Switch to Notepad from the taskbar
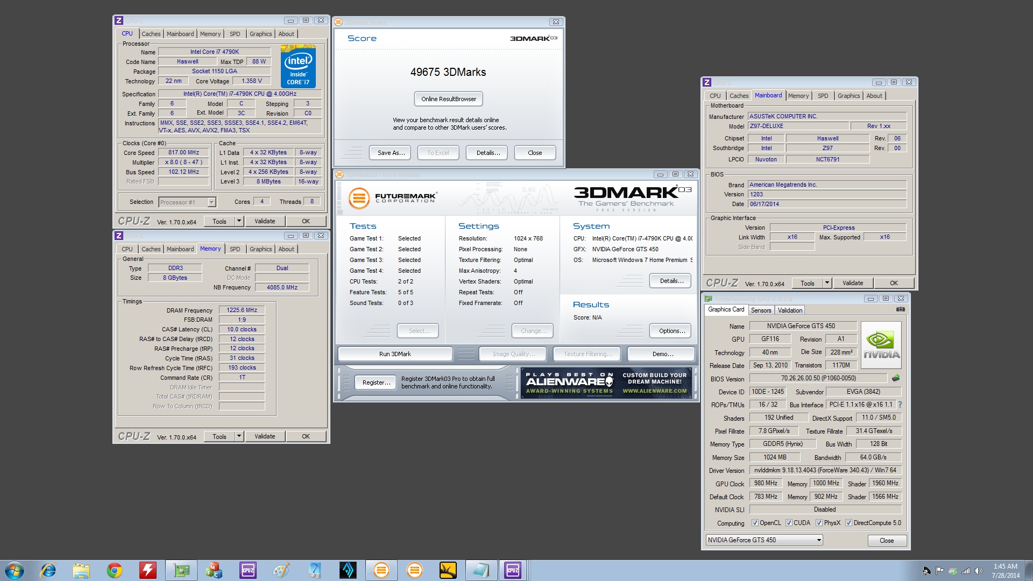This screenshot has height=581, width=1033. click(481, 570)
